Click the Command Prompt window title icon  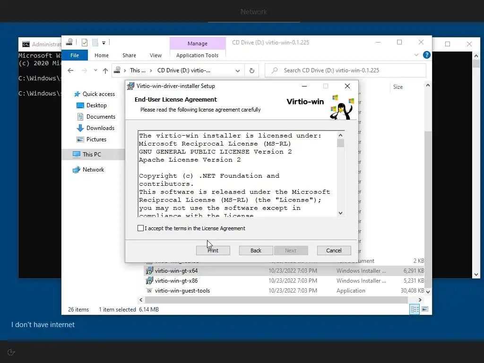pos(26,44)
